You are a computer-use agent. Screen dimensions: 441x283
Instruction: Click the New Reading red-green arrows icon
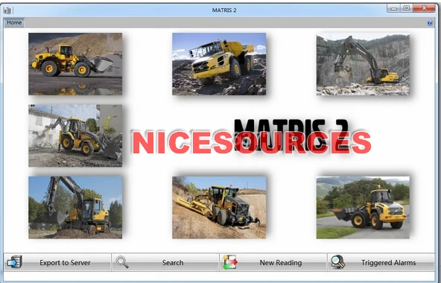[x=230, y=262]
